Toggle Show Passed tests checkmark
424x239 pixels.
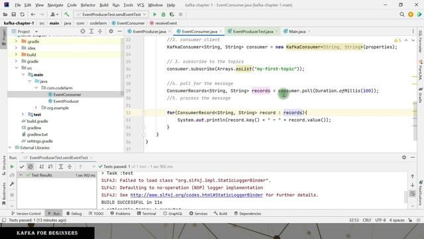point(22,167)
